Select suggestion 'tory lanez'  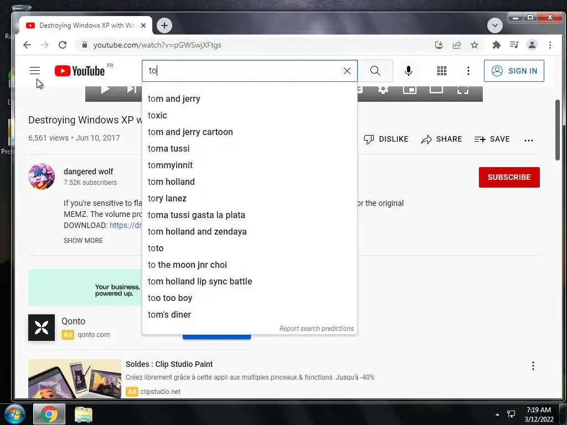(x=250, y=199)
